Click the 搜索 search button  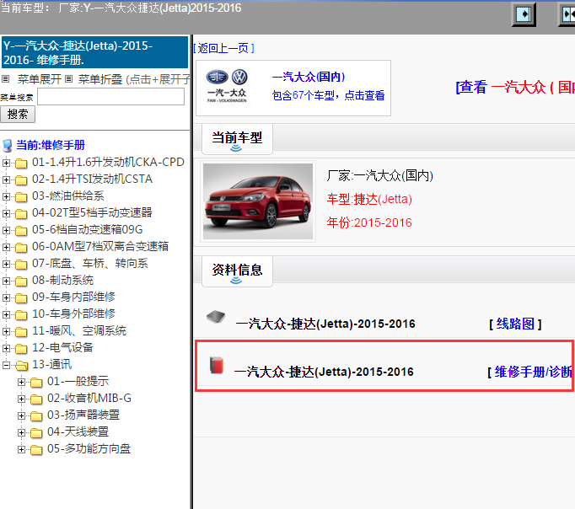[18, 115]
